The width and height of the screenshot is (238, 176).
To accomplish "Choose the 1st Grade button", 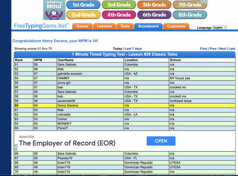I will [83, 5].
